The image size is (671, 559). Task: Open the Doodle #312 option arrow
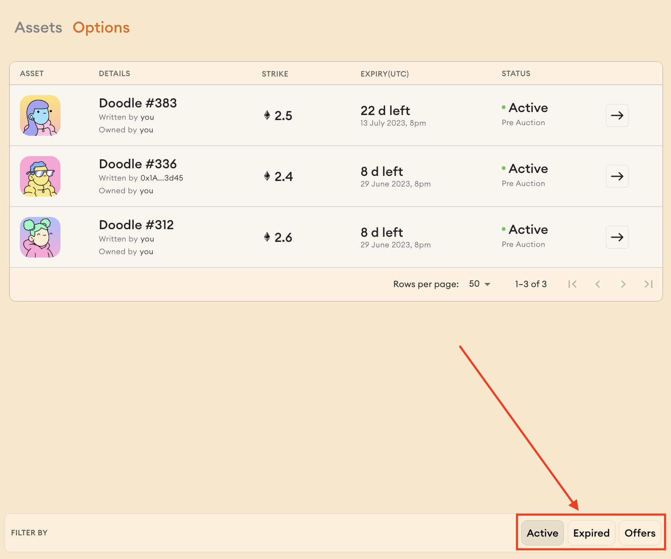click(617, 237)
